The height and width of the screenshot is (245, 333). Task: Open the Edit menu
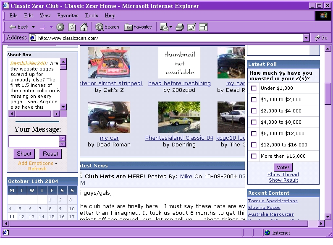pos(29,16)
